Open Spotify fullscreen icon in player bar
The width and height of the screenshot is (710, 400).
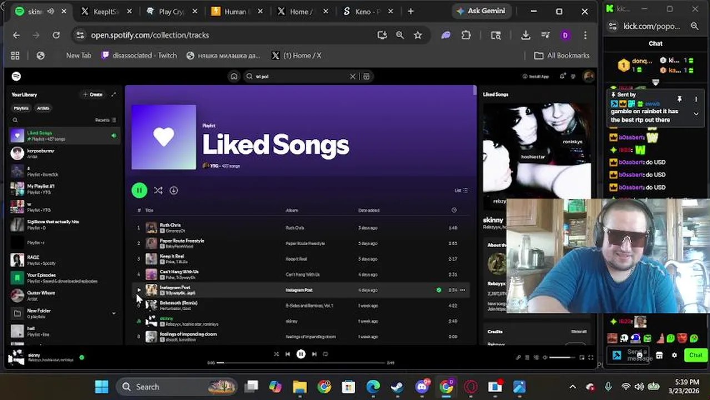pyautogui.click(x=591, y=357)
